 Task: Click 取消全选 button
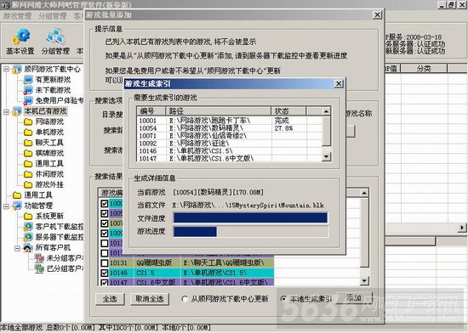150,299
